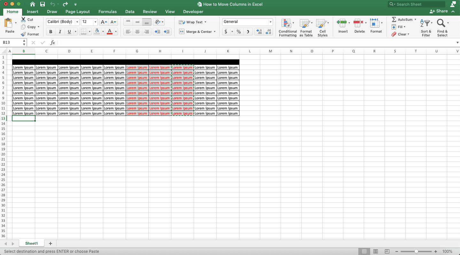Switch to Page Layout view in status bar
The width and height of the screenshot is (460, 255).
[x=376, y=251]
